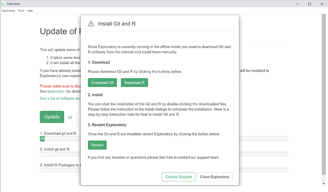The image size is (328, 192).
Task: Click the Download R button
Action: point(135,83)
